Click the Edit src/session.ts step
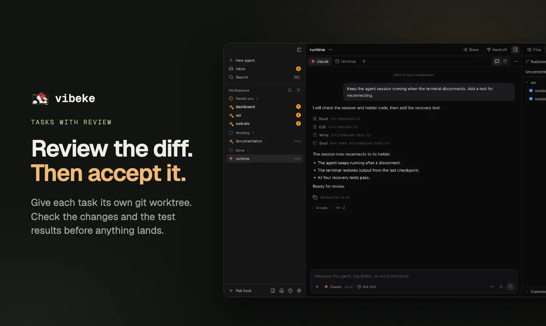 [335, 127]
